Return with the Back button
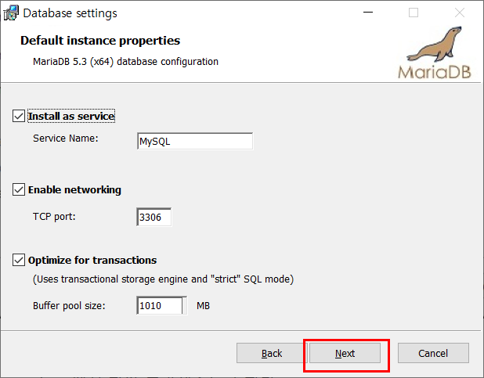484x378 pixels. click(272, 353)
